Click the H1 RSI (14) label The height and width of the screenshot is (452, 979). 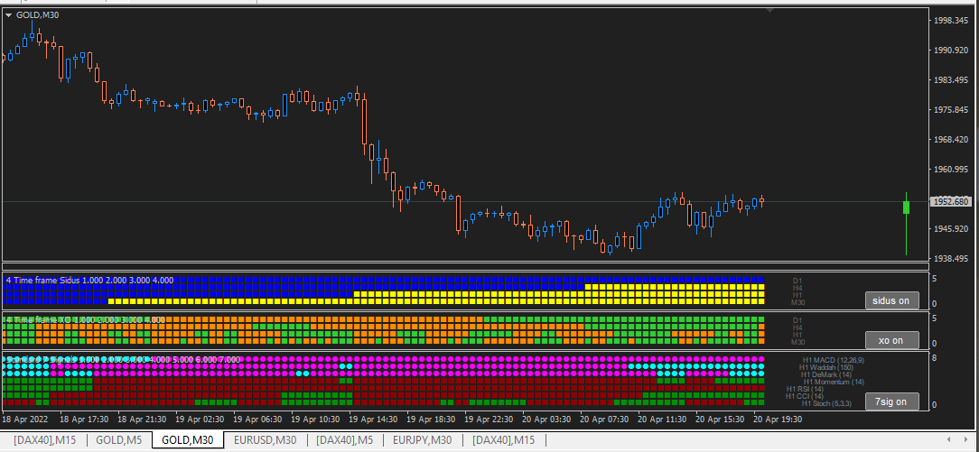pos(805,389)
